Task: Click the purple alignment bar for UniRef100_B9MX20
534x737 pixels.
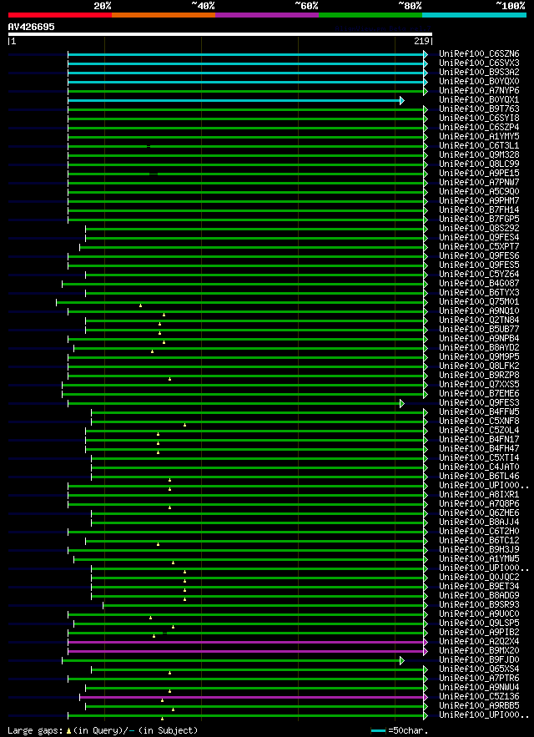Action: [246, 652]
